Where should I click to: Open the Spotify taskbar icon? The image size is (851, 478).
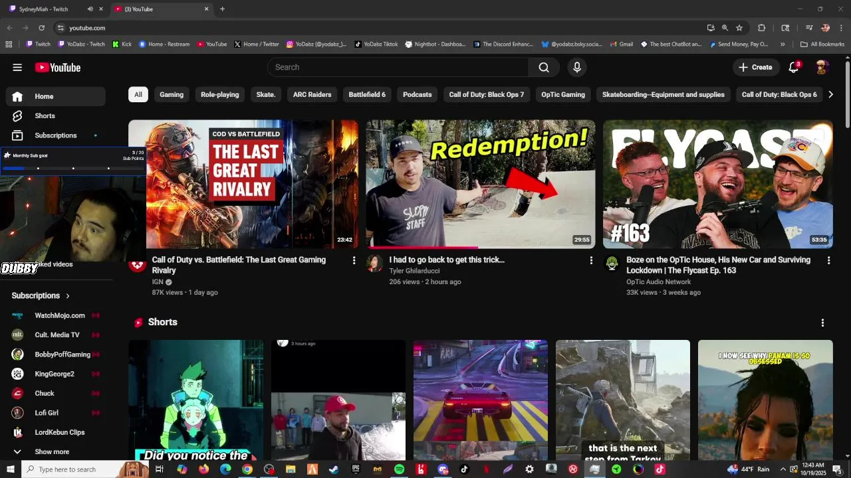tap(399, 469)
